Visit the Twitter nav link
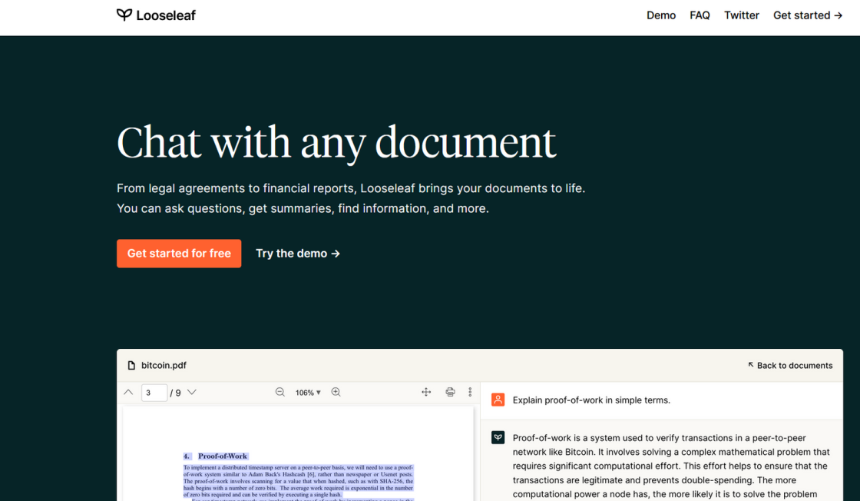 tap(742, 15)
